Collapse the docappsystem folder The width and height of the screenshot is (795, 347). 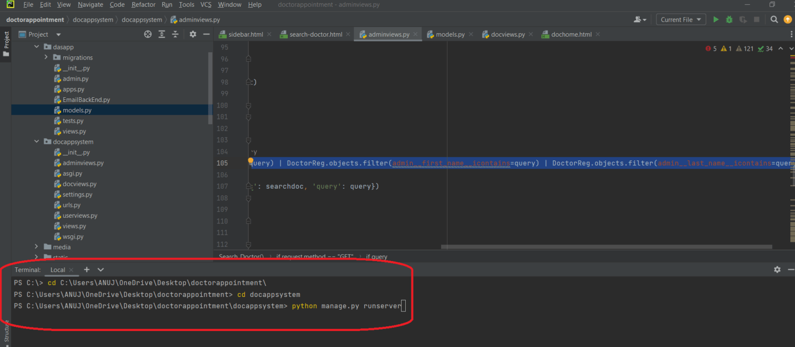point(36,142)
